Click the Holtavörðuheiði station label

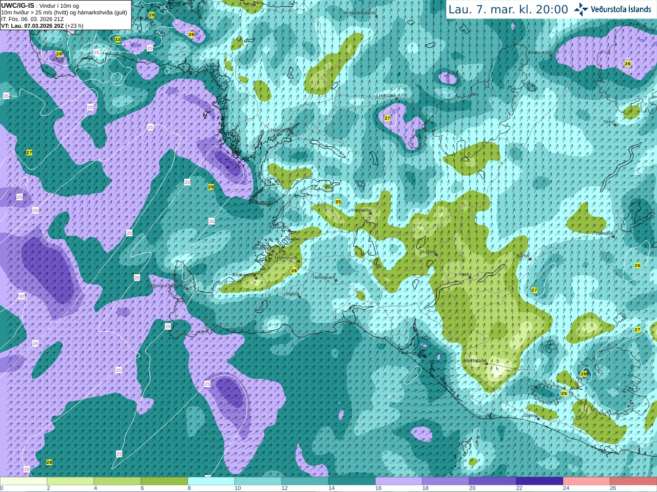pos(360,12)
